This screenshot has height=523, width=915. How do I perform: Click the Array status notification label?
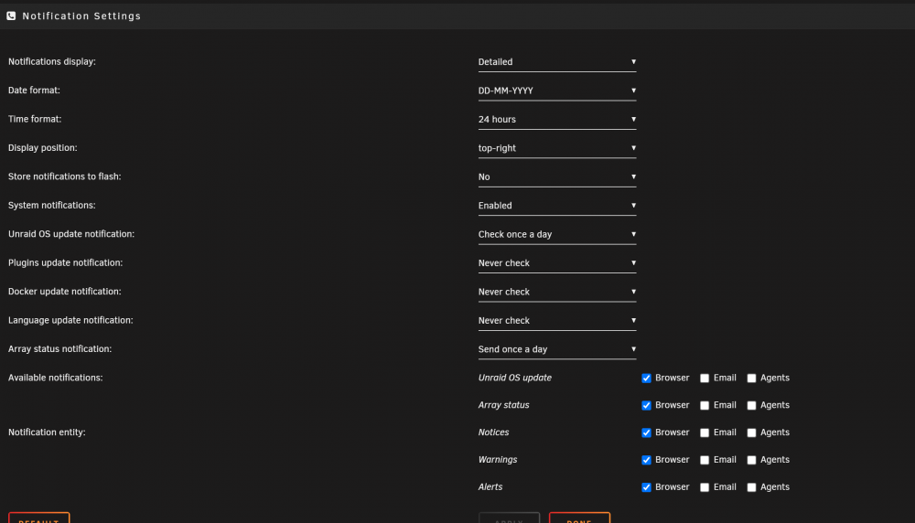[60, 348]
